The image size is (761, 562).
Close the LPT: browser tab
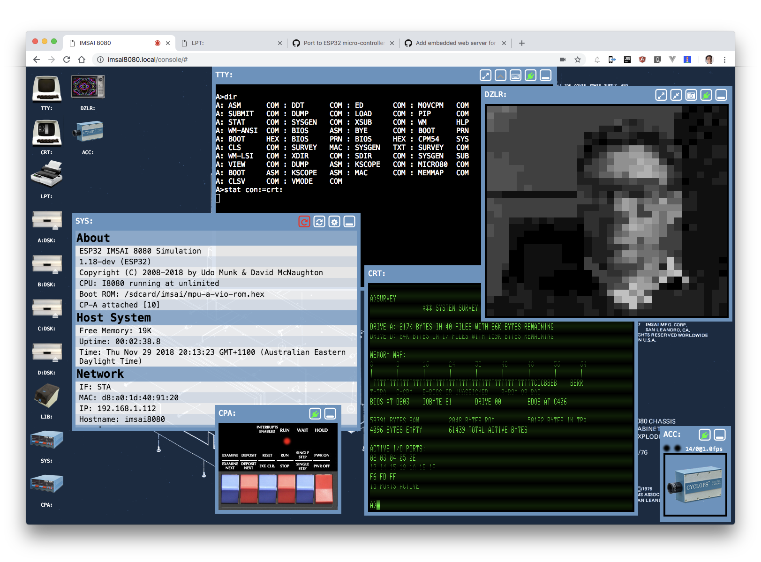(x=280, y=43)
